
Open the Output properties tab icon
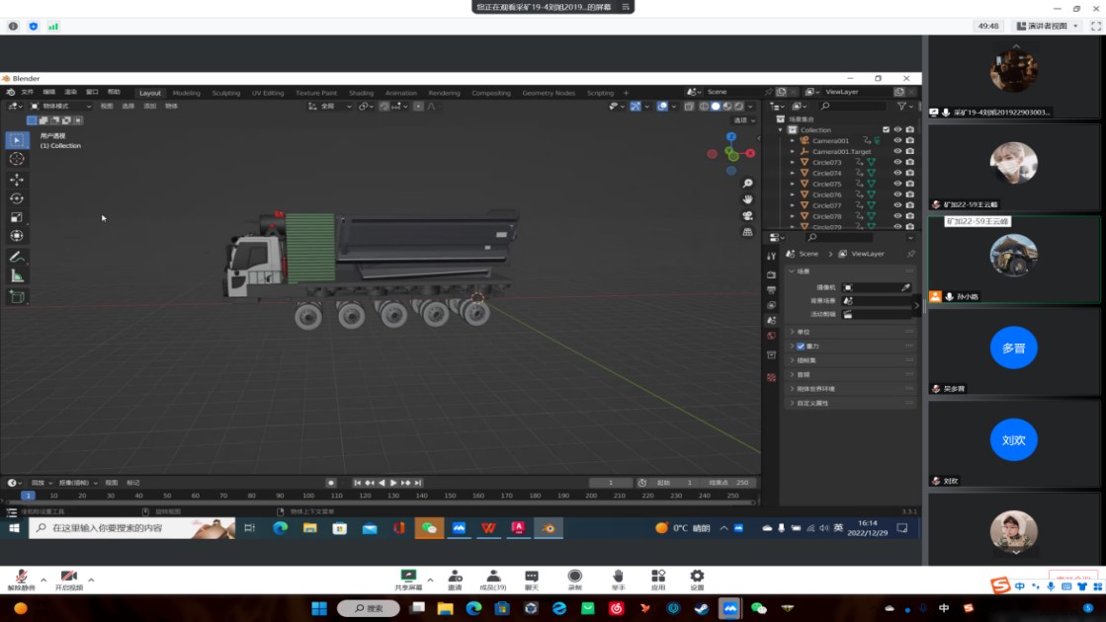pos(771,290)
